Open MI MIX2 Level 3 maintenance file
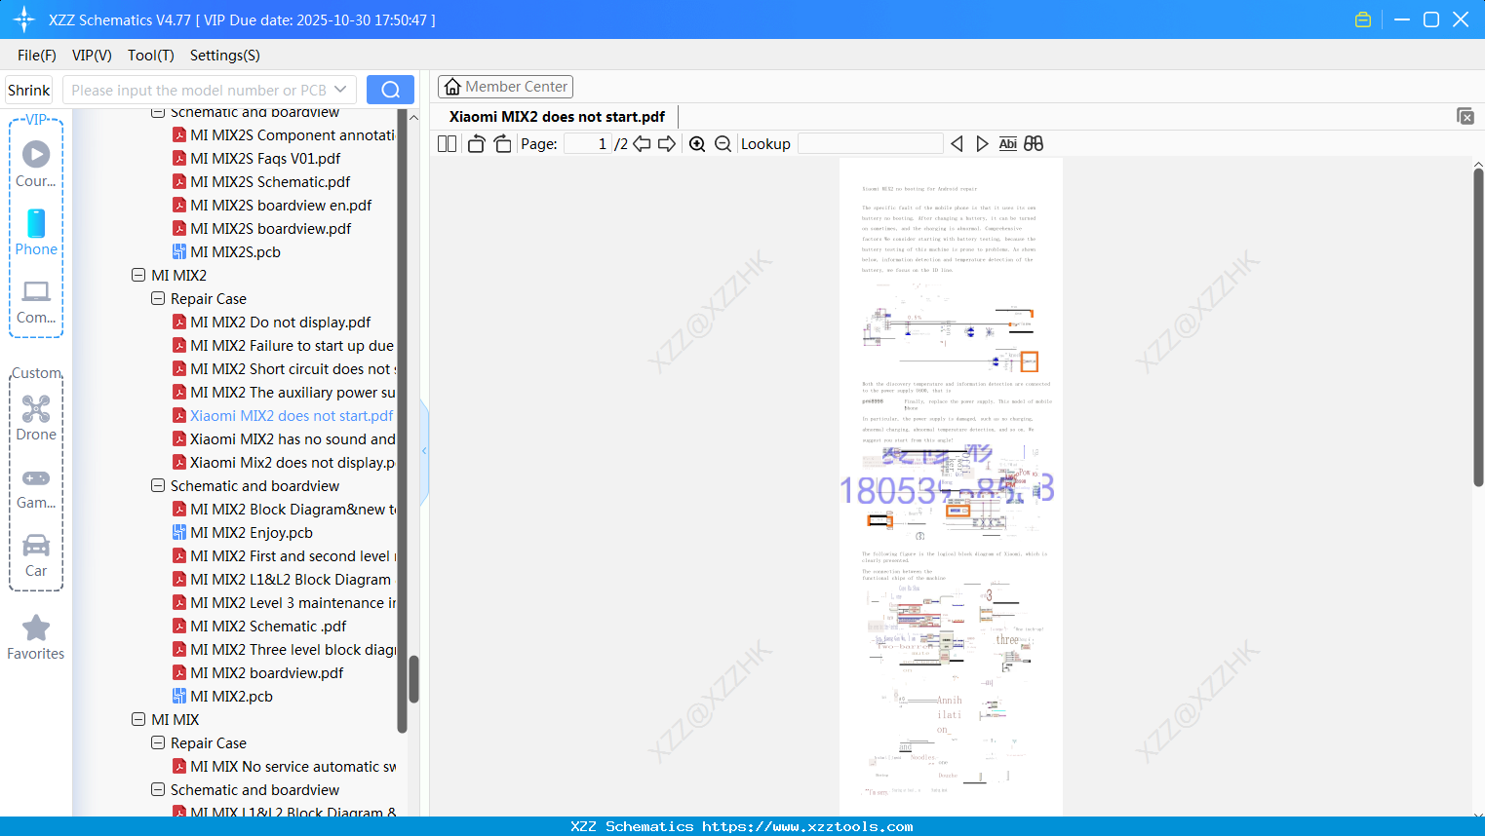The width and height of the screenshot is (1485, 836). click(x=284, y=603)
